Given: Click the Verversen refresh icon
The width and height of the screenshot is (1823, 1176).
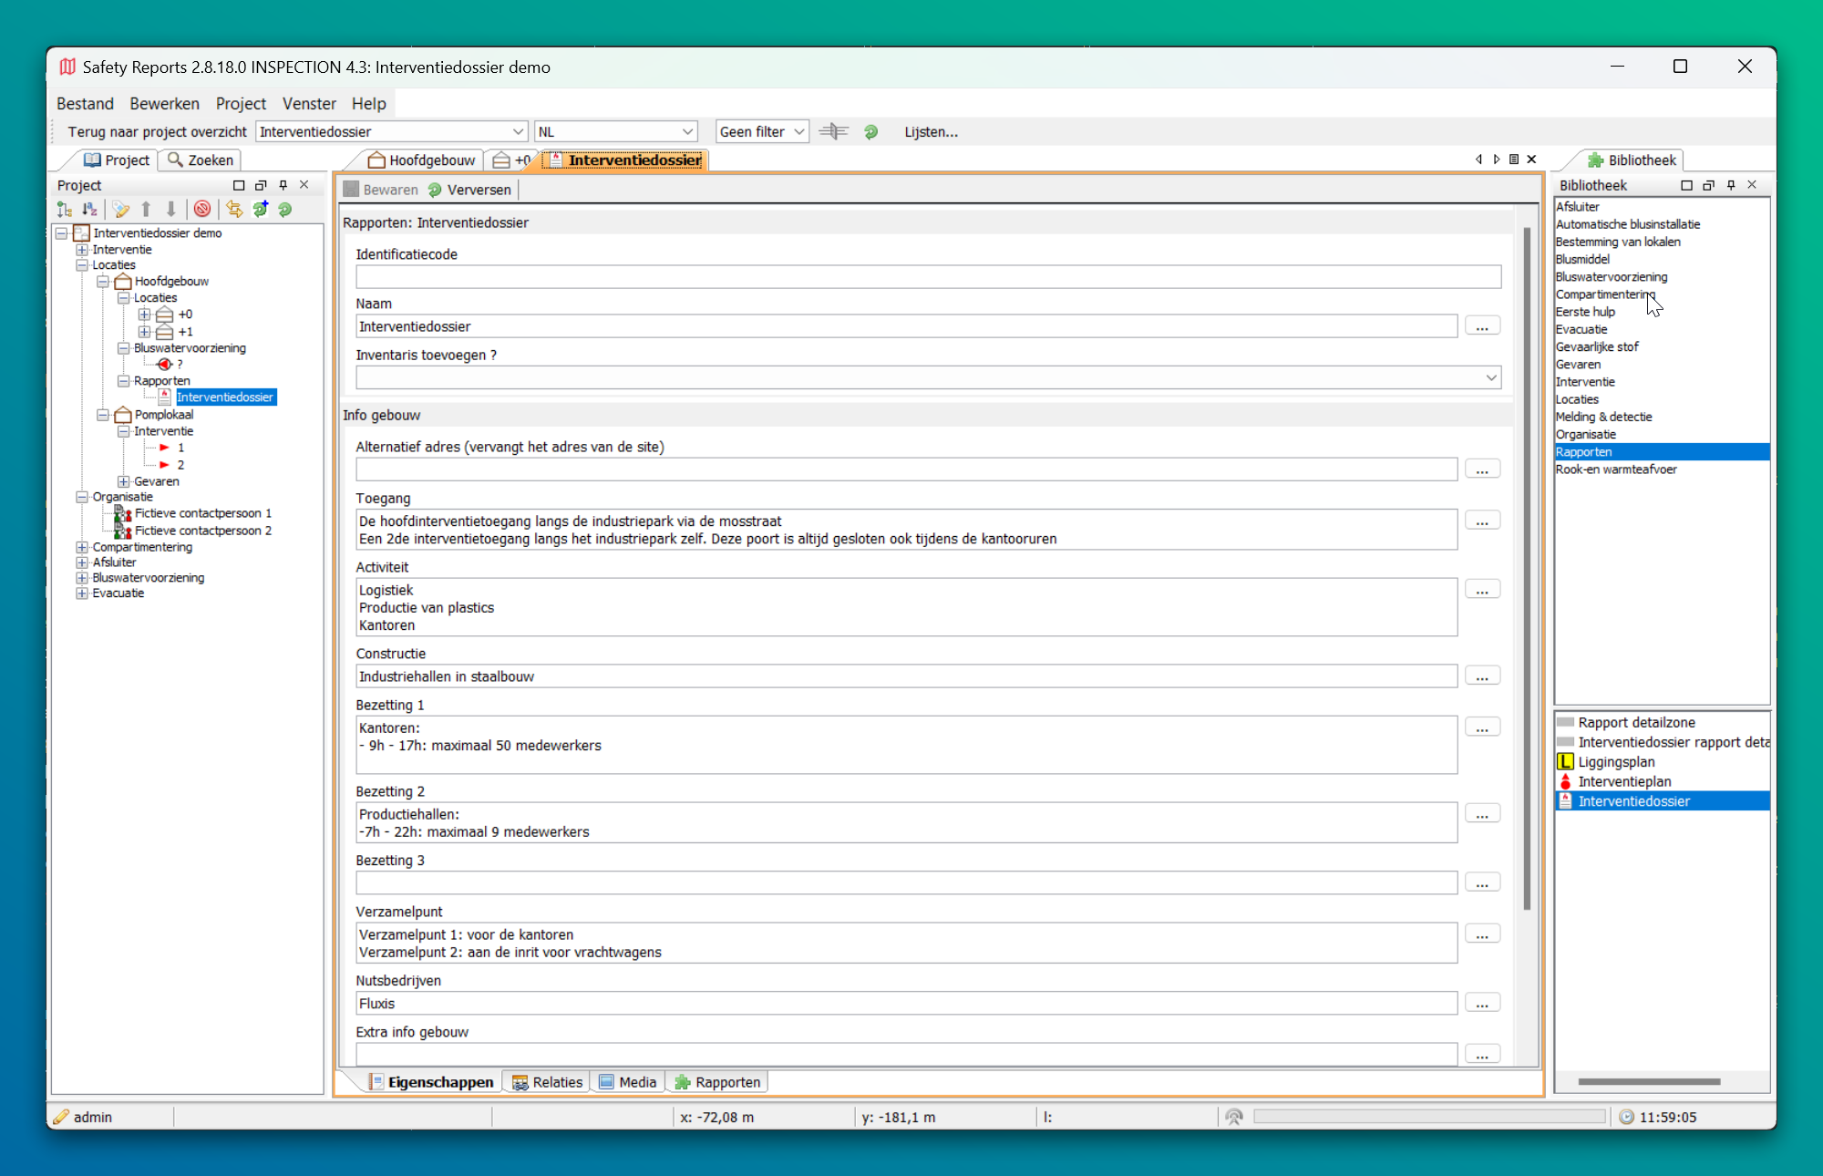Looking at the screenshot, I should 436,190.
